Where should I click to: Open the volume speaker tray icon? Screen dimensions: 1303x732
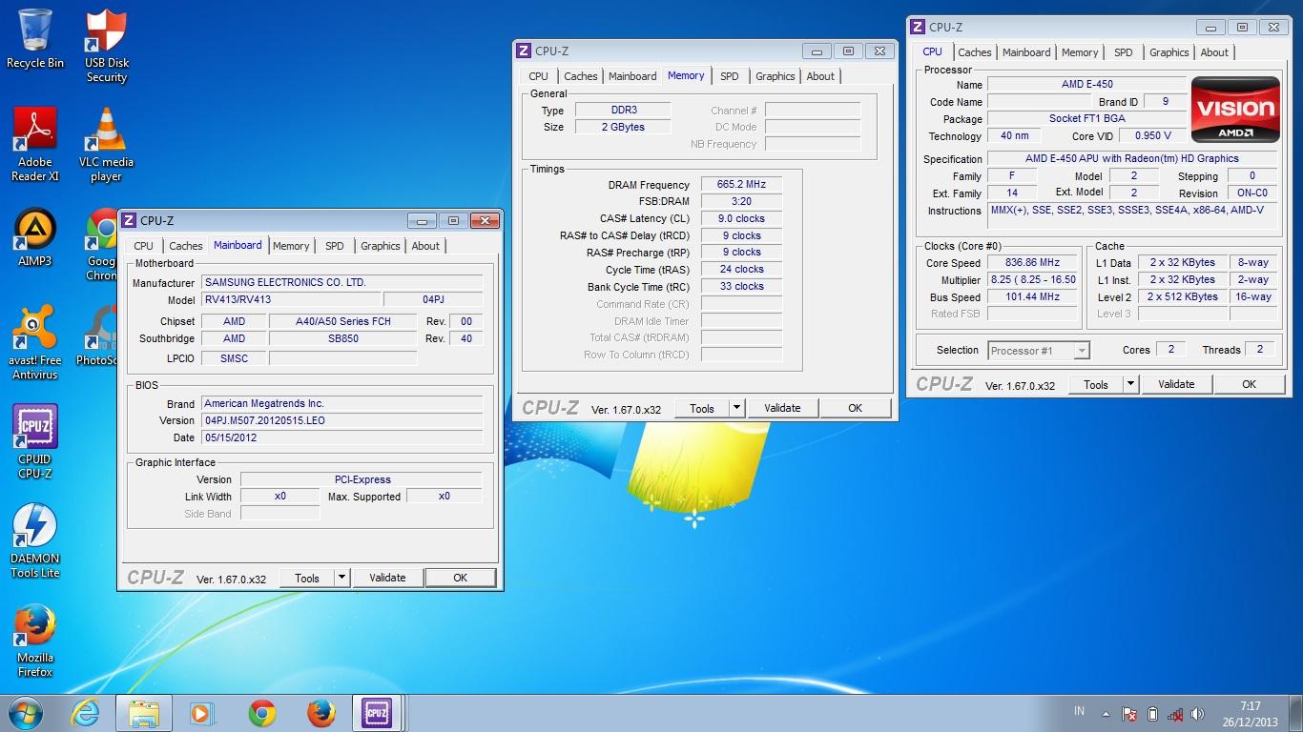click(1198, 713)
